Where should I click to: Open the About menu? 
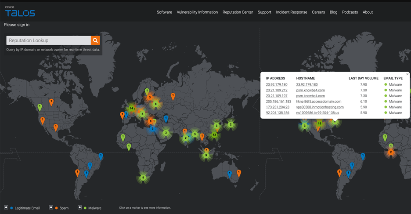[368, 12]
